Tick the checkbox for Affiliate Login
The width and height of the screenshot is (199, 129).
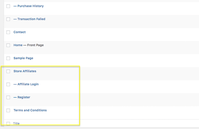(8, 84)
